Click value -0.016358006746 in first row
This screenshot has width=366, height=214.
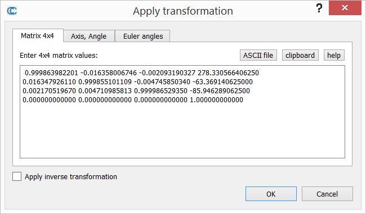click(109, 73)
